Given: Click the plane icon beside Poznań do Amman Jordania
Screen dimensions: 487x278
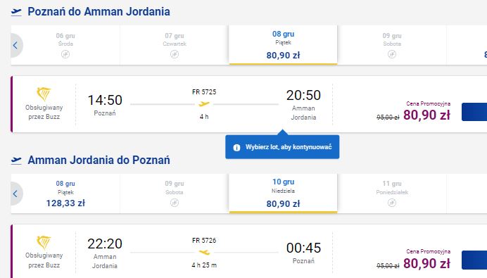Looking at the screenshot, I should pos(16,12).
